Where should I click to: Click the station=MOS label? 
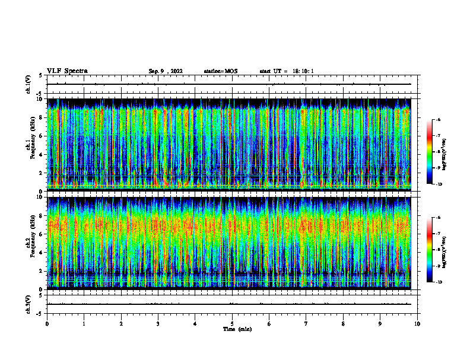(221, 71)
